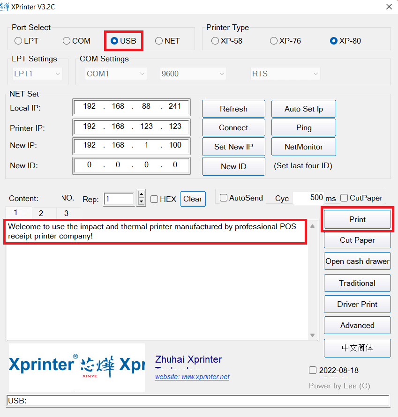The height and width of the screenshot is (417, 398).
Task: Click the Xprinter logo banner image
Action: coord(76,367)
